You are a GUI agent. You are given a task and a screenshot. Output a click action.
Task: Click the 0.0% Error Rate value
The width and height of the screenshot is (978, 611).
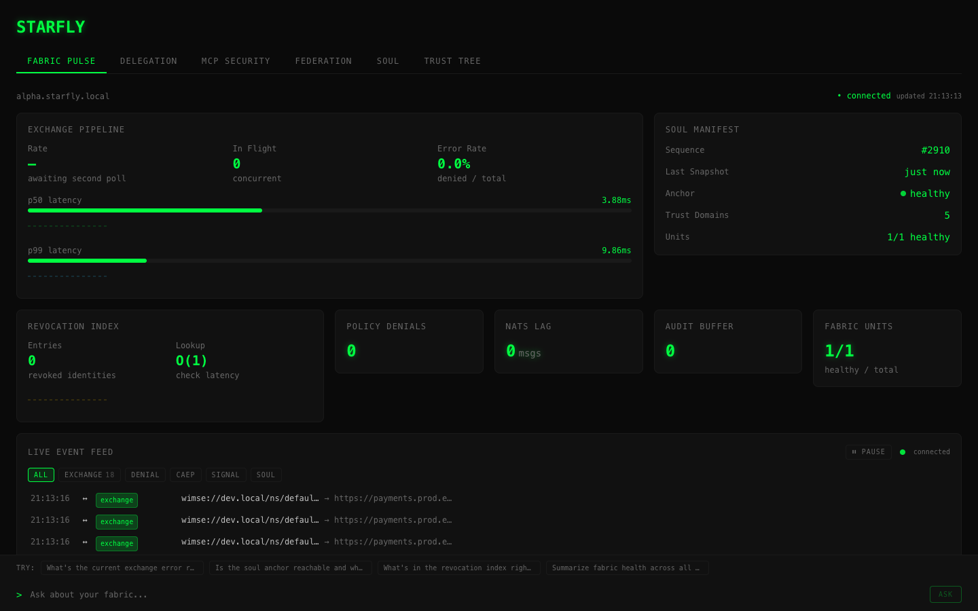[x=454, y=164]
